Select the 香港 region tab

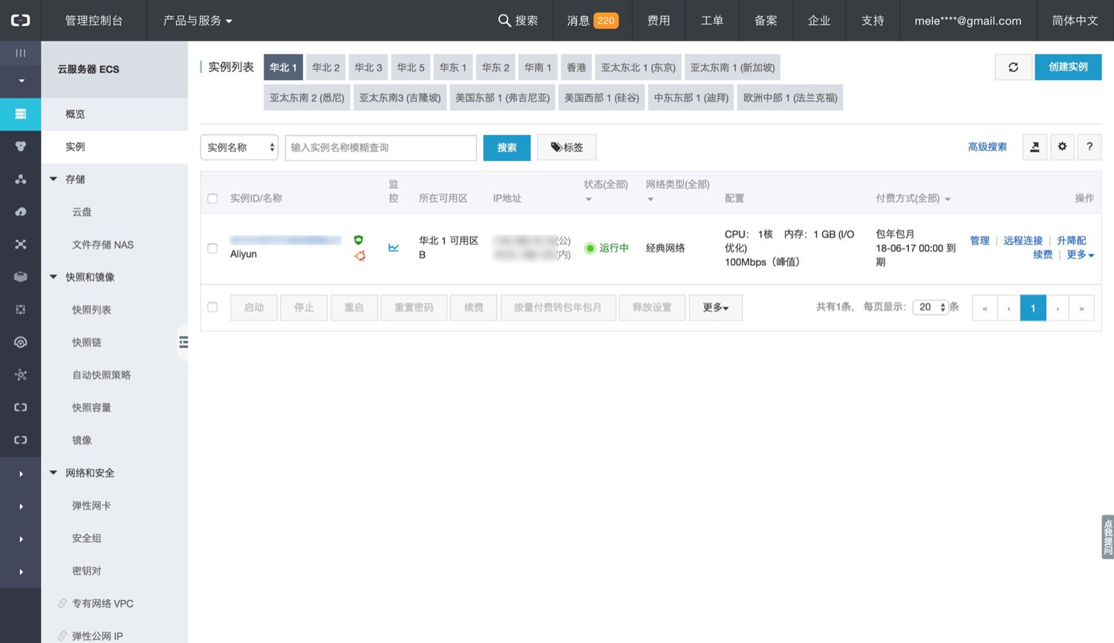(576, 68)
